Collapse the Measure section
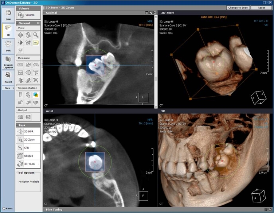Screen dimensions: 274x213 pyautogui.click(x=17, y=58)
